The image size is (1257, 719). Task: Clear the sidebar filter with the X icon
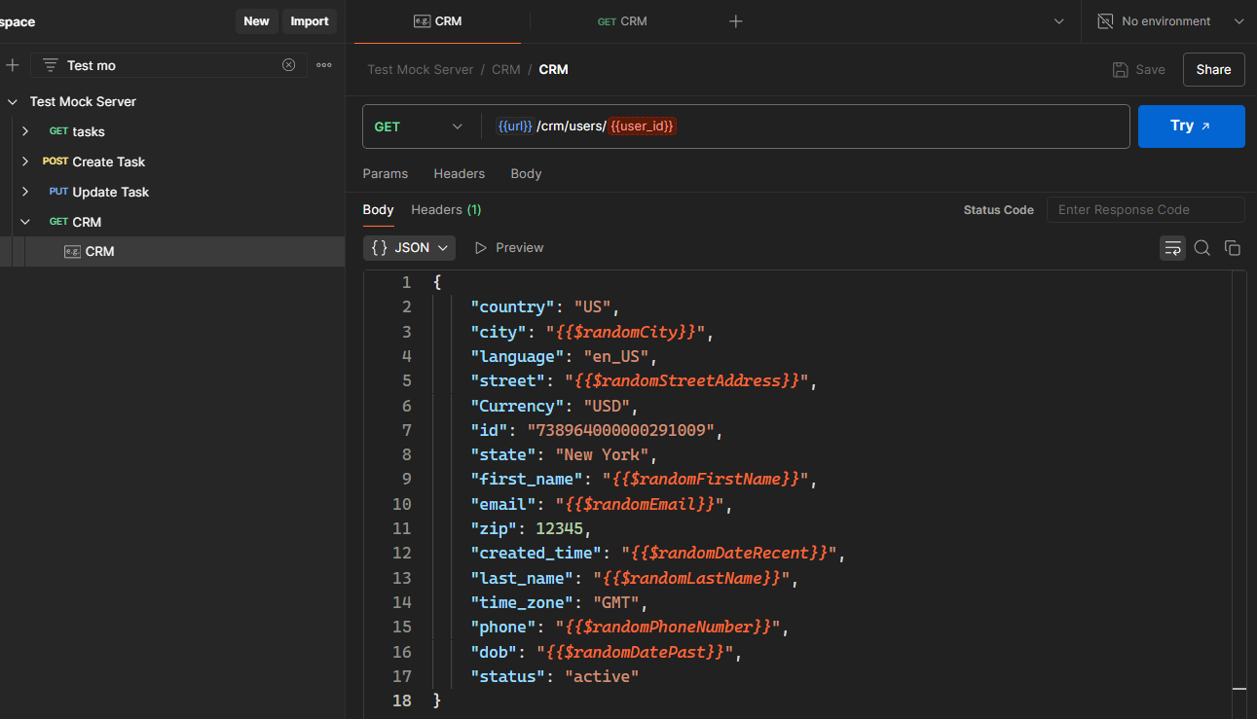(x=289, y=65)
